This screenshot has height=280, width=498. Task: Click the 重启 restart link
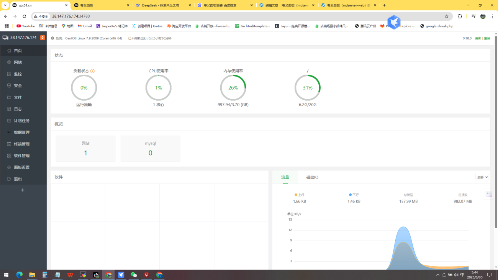pyautogui.click(x=487, y=38)
